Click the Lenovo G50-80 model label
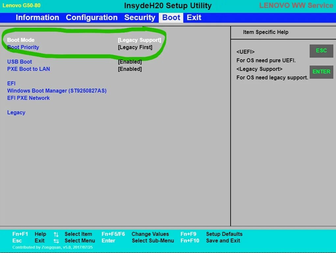 pos(21,5)
